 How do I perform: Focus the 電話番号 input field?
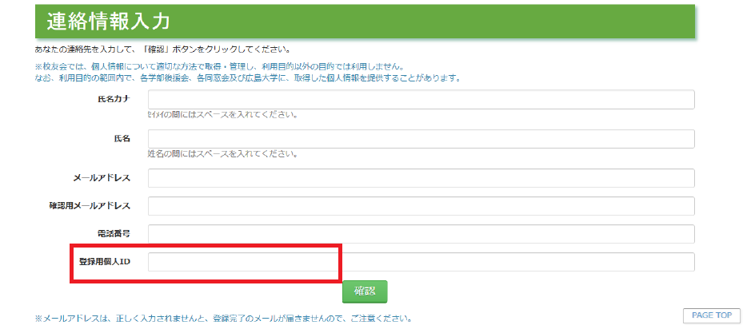click(421, 234)
